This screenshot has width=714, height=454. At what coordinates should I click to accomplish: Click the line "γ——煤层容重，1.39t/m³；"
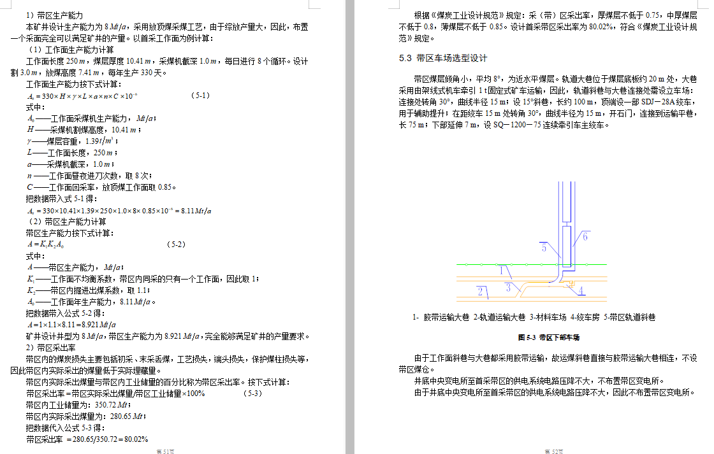tap(73, 141)
